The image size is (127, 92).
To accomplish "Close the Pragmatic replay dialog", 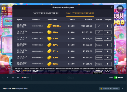I will pos(112,7).
